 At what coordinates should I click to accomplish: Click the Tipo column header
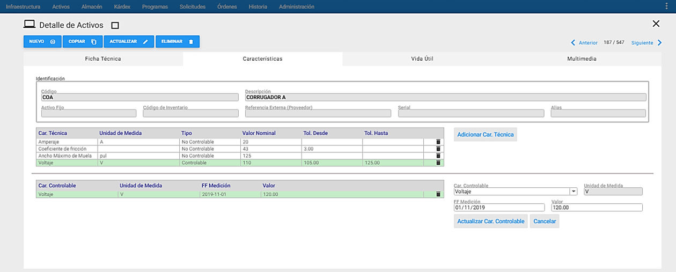(187, 133)
